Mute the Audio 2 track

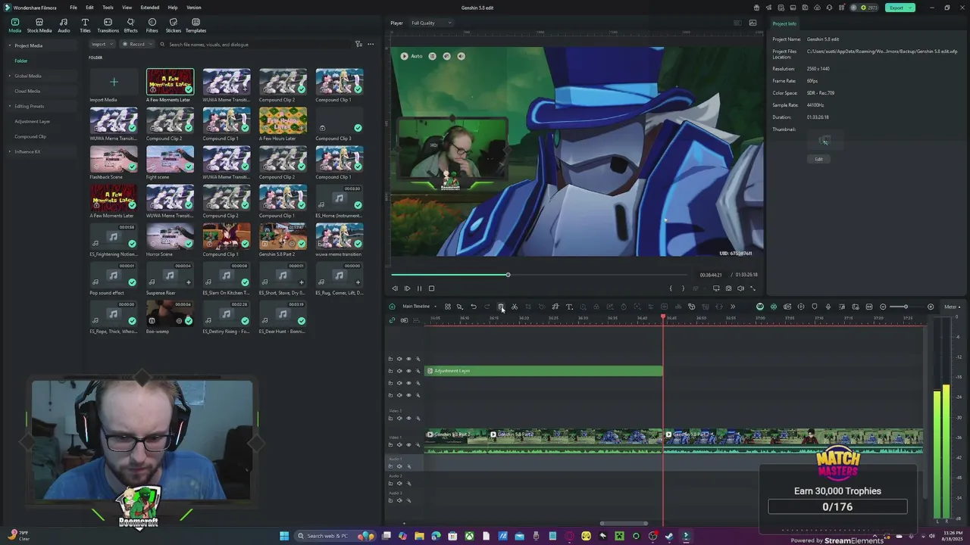click(x=399, y=483)
